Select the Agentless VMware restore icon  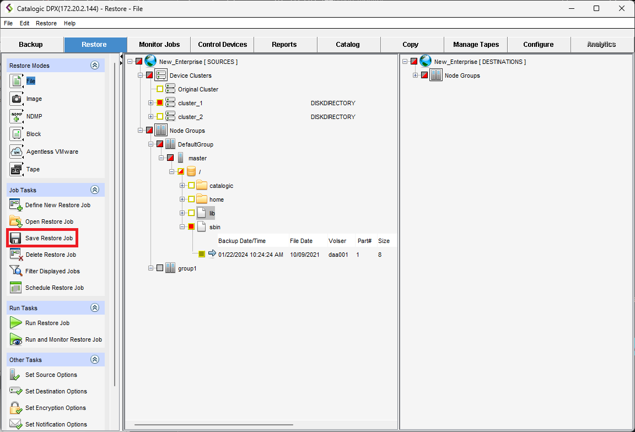[16, 152]
